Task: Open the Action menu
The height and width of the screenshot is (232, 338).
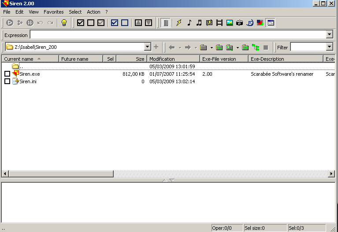Action: 93,12
